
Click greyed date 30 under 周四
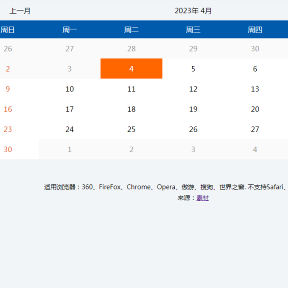pos(255,48)
